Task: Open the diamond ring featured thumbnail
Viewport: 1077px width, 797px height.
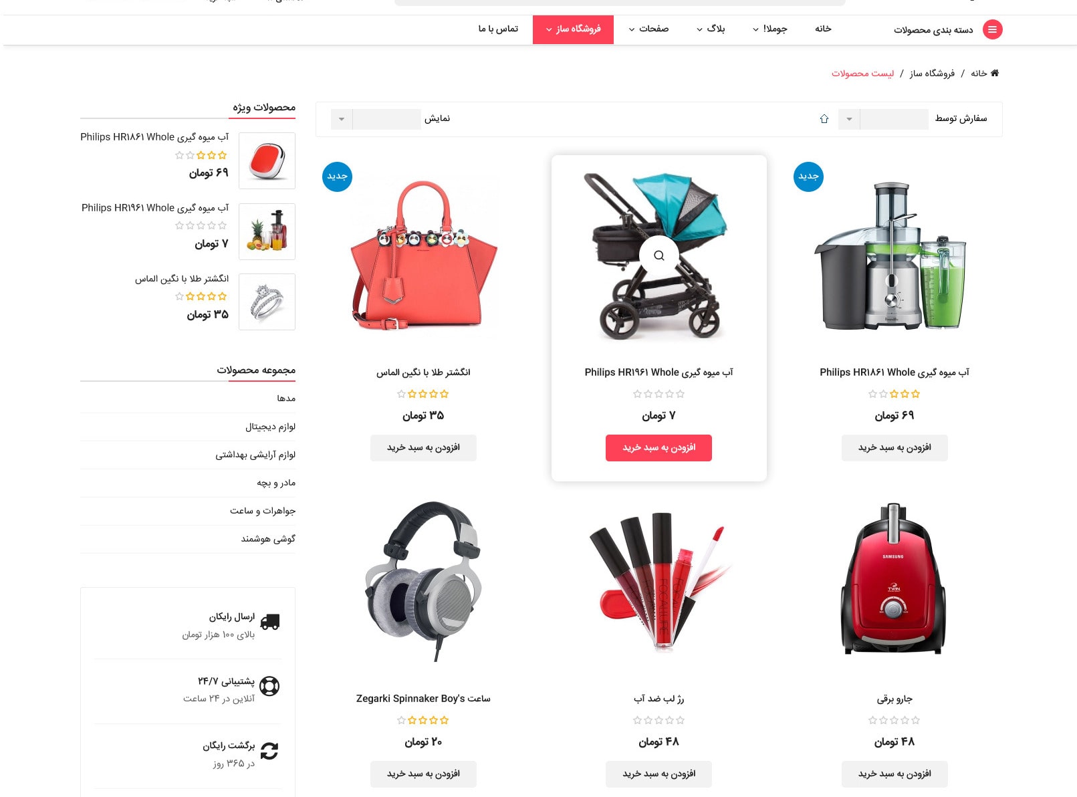Action: click(x=267, y=302)
